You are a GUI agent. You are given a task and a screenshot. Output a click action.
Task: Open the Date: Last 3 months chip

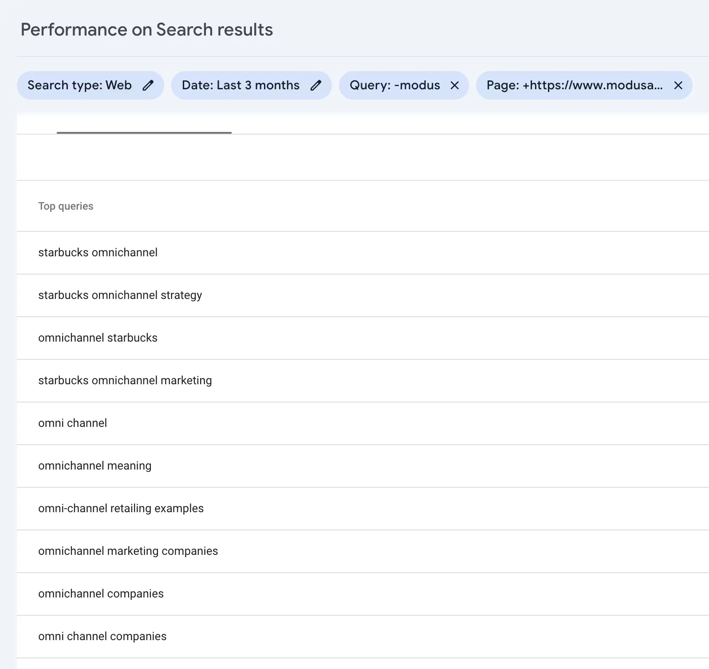pos(241,85)
